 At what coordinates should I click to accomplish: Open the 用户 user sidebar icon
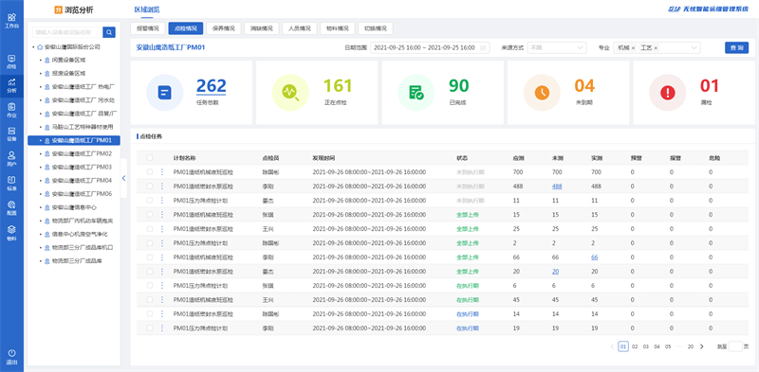click(11, 159)
